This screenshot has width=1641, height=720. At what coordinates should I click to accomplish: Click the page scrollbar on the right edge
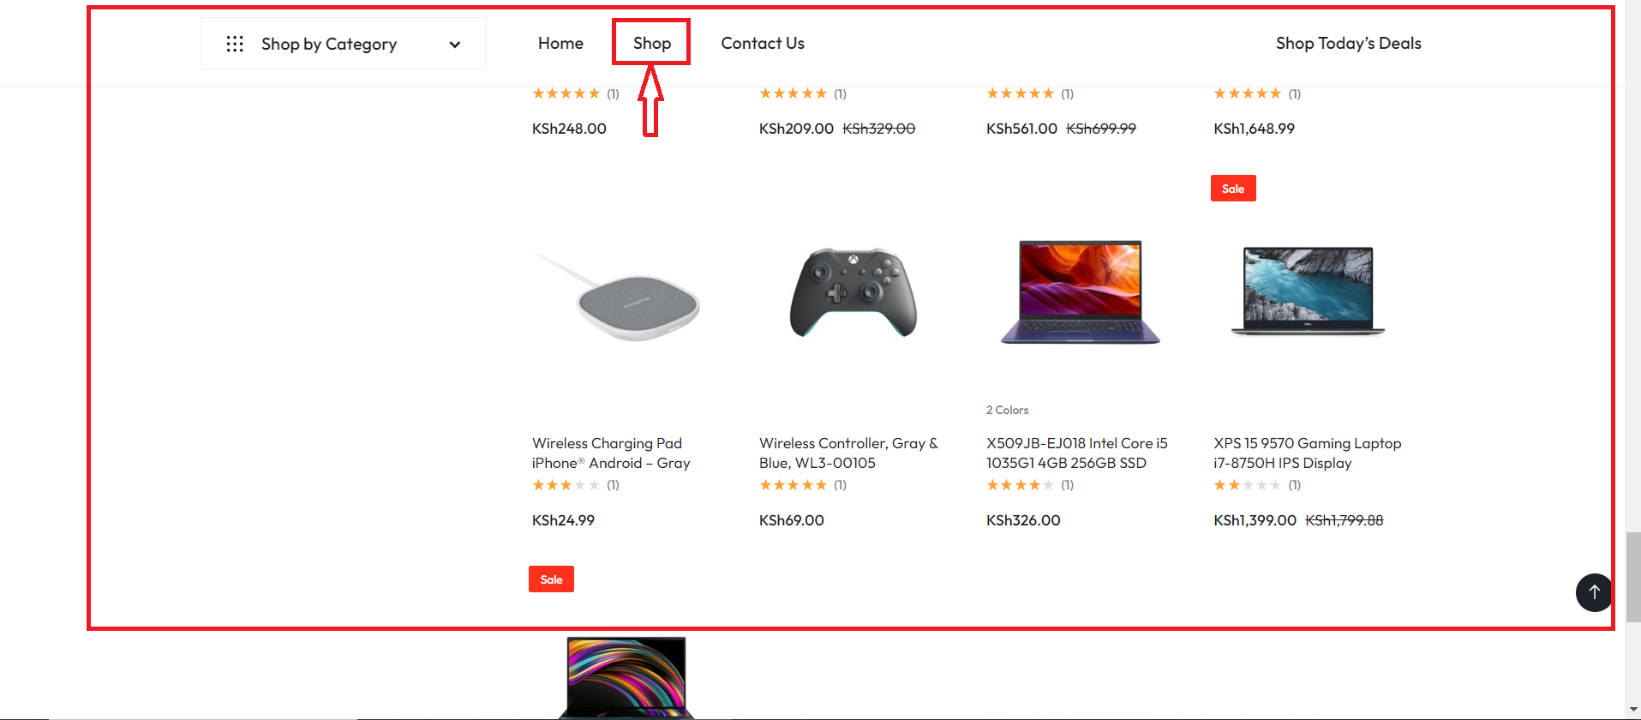tap(1632, 579)
